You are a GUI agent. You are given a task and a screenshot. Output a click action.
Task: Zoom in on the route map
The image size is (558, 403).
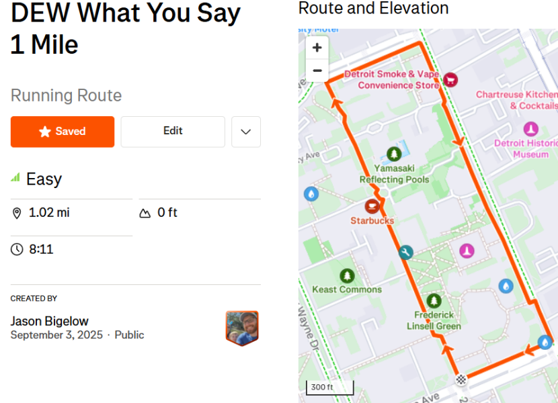317,48
